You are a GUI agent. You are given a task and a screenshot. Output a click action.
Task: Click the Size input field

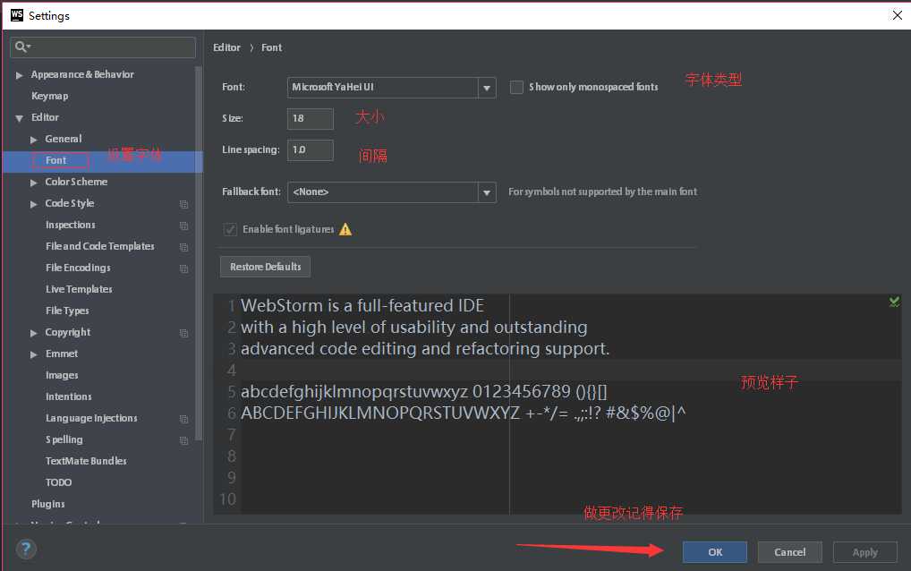[x=311, y=118]
